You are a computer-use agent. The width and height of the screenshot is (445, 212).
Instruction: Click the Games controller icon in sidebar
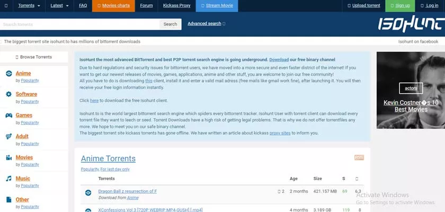tap(8, 115)
